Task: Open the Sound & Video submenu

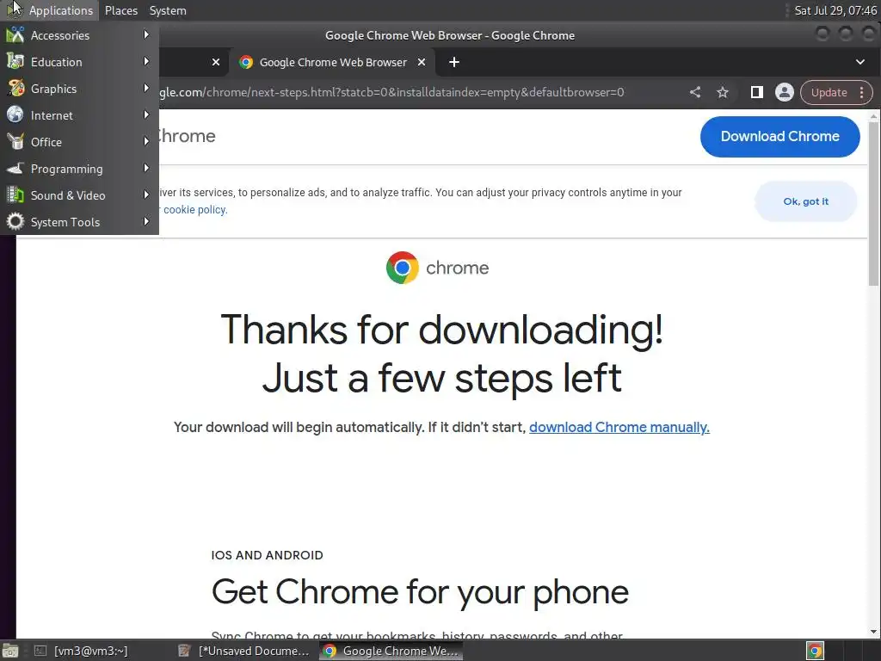Action: point(79,195)
